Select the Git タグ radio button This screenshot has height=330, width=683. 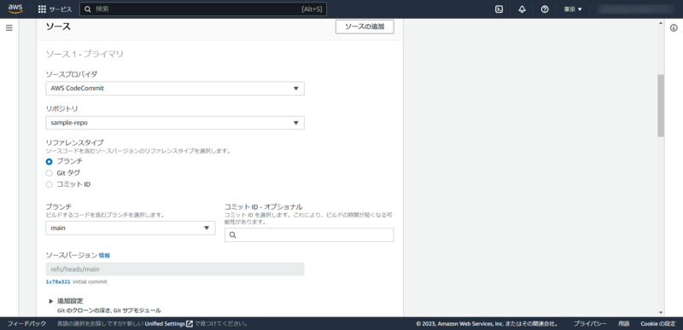click(x=50, y=173)
